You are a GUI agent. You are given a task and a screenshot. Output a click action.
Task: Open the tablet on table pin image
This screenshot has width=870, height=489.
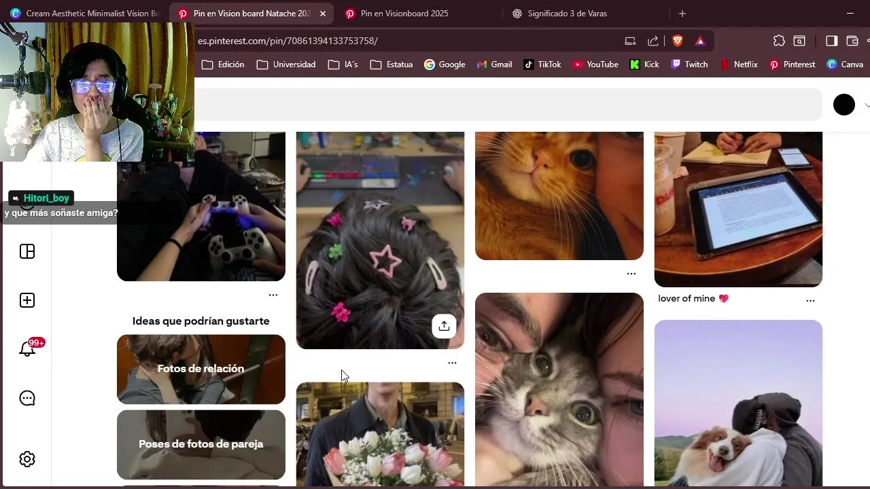click(738, 209)
